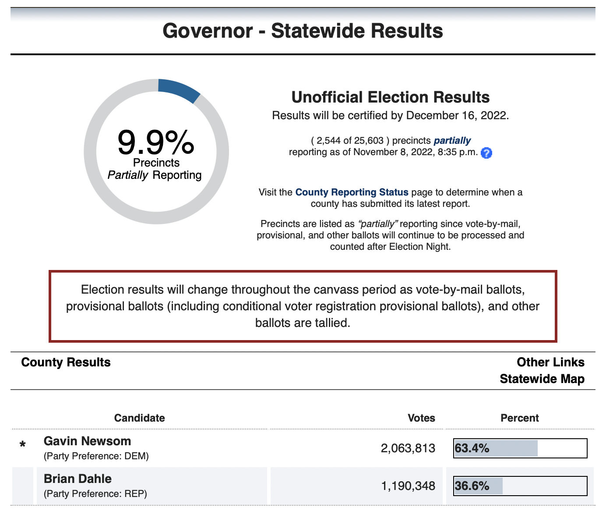The width and height of the screenshot is (606, 518).
Task: Click Dahle's vote count 1,190,348
Action: pyautogui.click(x=408, y=486)
